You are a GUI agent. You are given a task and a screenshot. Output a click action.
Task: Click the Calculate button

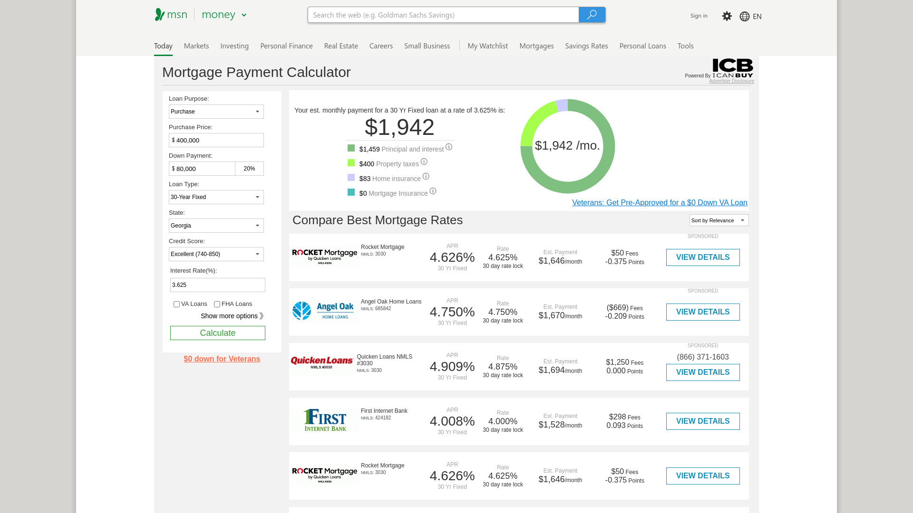pos(218,333)
